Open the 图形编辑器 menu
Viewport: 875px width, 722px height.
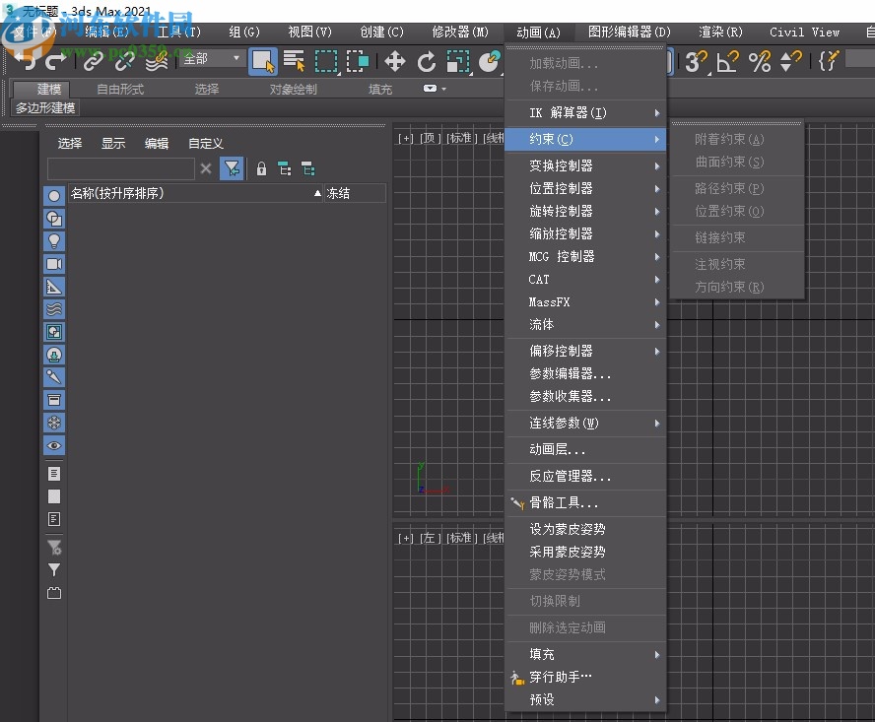pos(630,32)
